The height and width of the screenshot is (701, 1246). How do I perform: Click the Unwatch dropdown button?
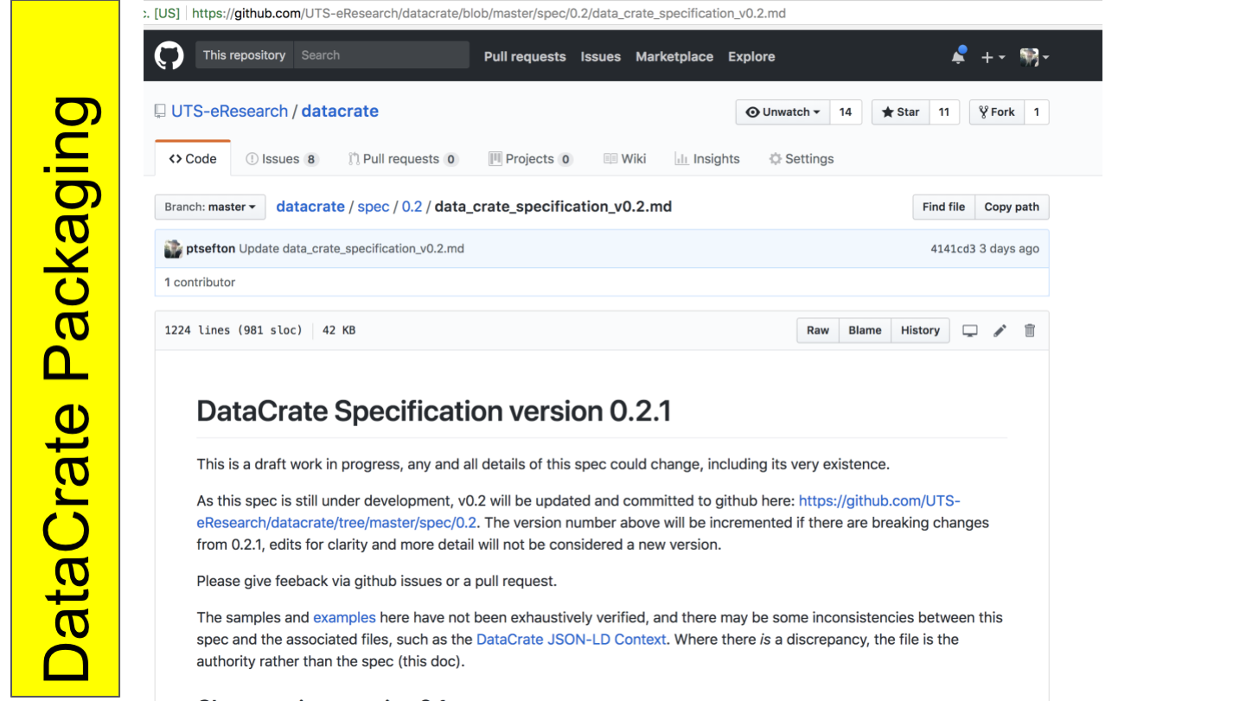pyautogui.click(x=783, y=112)
